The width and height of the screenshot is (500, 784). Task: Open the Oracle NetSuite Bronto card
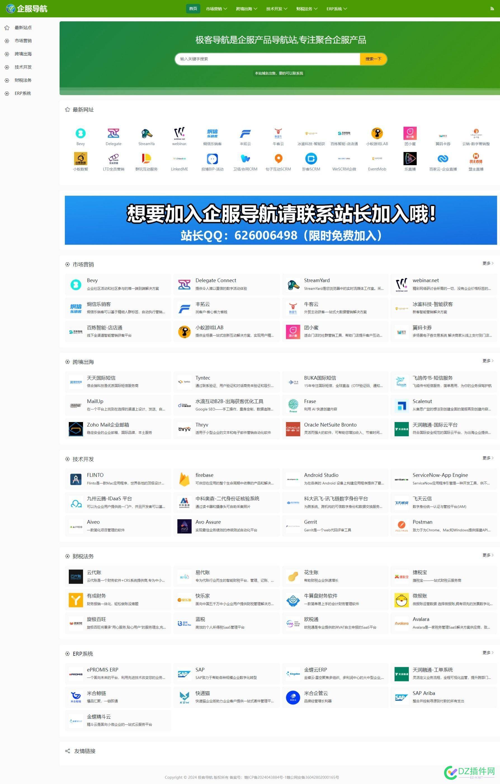tap(335, 428)
